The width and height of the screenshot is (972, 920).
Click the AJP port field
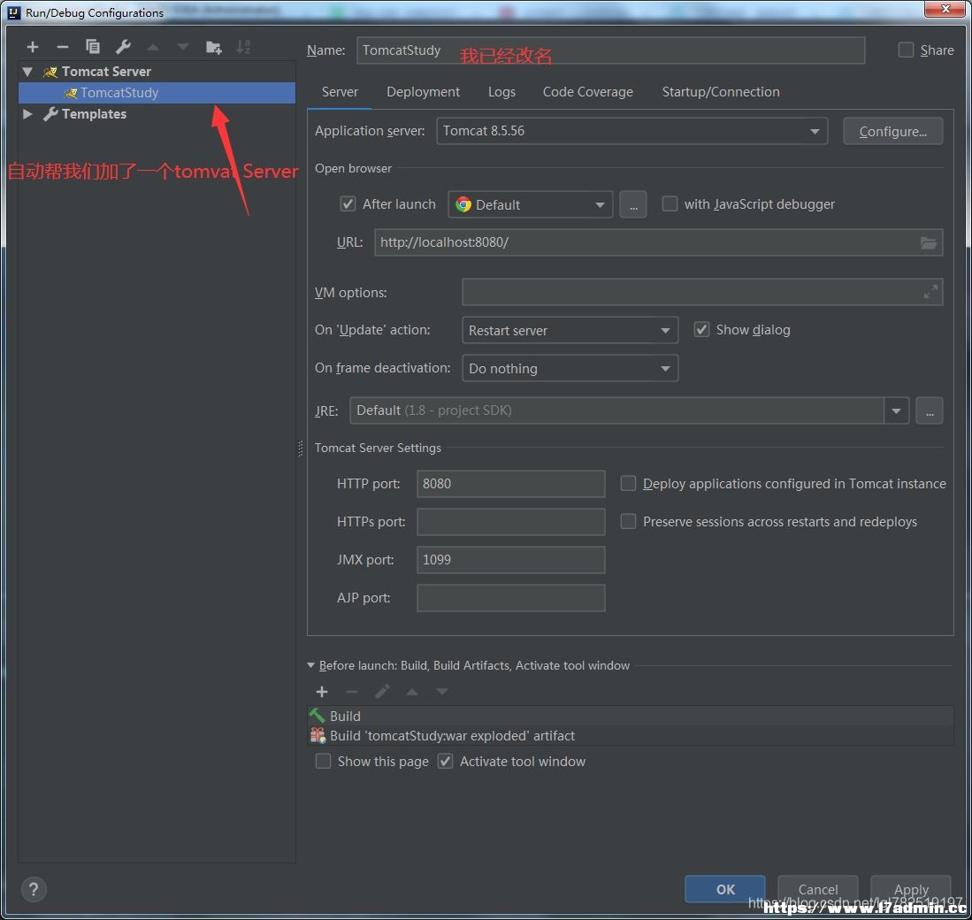point(511,598)
